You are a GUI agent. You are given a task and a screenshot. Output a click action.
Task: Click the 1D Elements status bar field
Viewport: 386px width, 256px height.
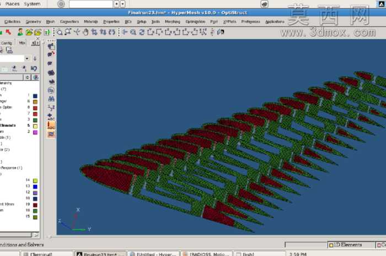350,244
